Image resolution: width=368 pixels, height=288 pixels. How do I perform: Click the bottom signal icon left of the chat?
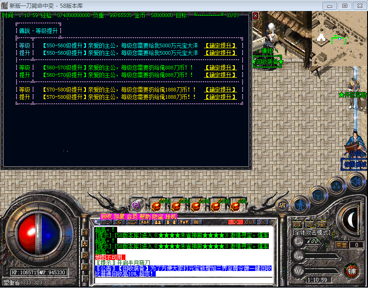85,279
